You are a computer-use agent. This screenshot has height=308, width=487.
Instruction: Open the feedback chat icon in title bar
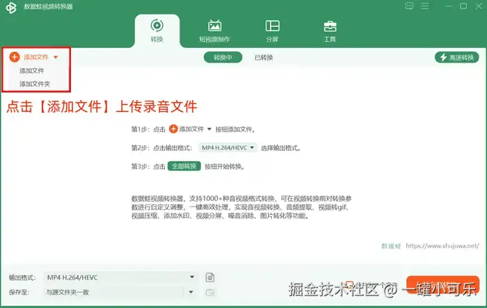(409, 6)
